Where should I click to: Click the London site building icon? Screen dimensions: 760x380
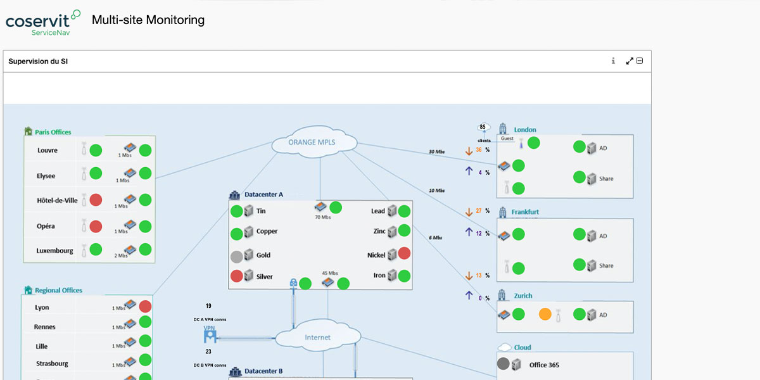click(x=503, y=129)
